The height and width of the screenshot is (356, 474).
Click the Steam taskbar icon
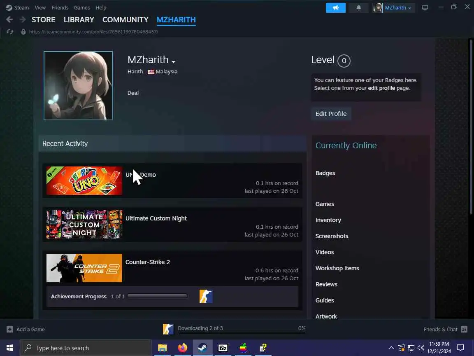[x=203, y=348]
